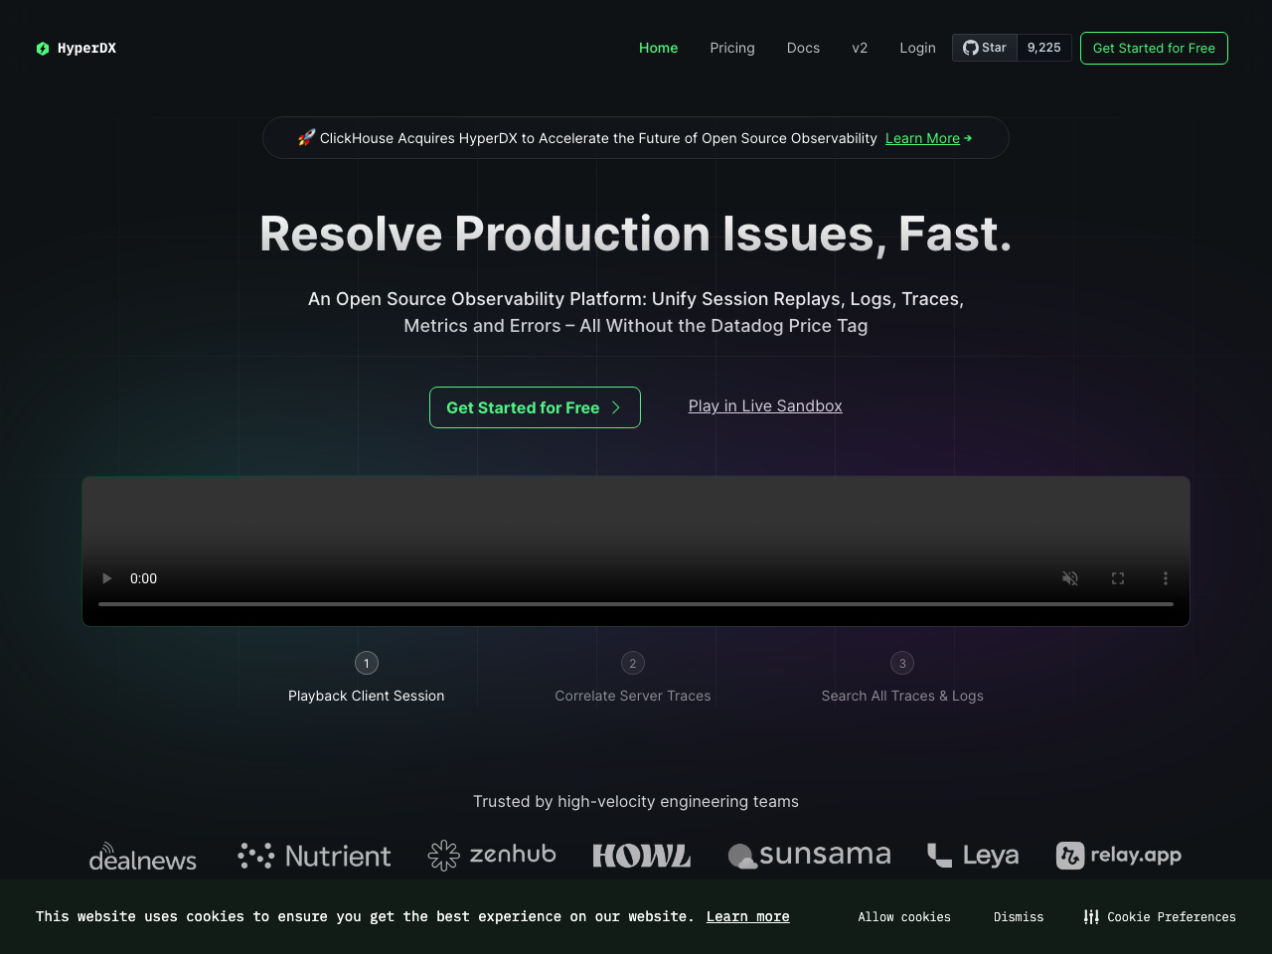Enter fullscreen on the demo video

[1118, 577]
